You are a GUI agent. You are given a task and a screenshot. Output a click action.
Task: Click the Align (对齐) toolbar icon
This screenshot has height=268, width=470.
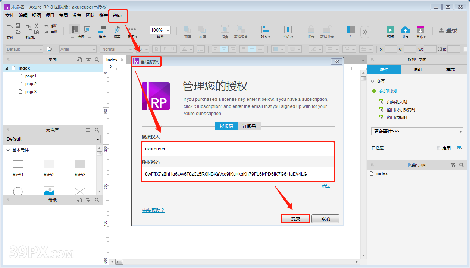tap(265, 30)
